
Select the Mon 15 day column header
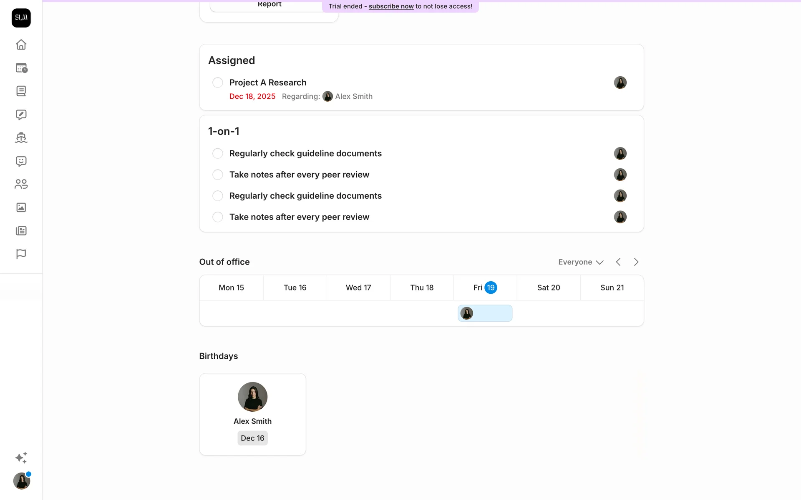tap(231, 287)
